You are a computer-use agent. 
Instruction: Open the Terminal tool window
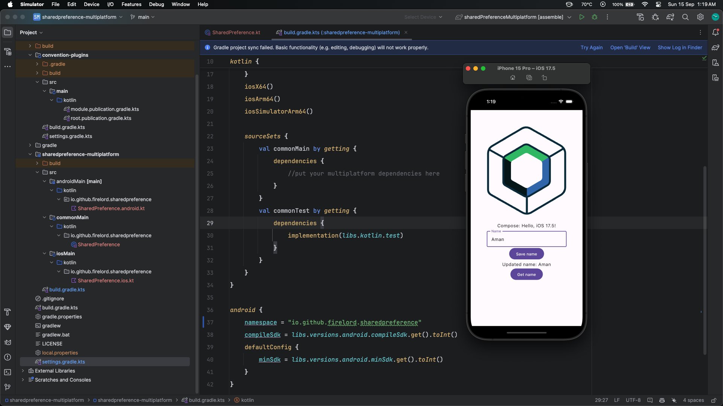pos(8,372)
